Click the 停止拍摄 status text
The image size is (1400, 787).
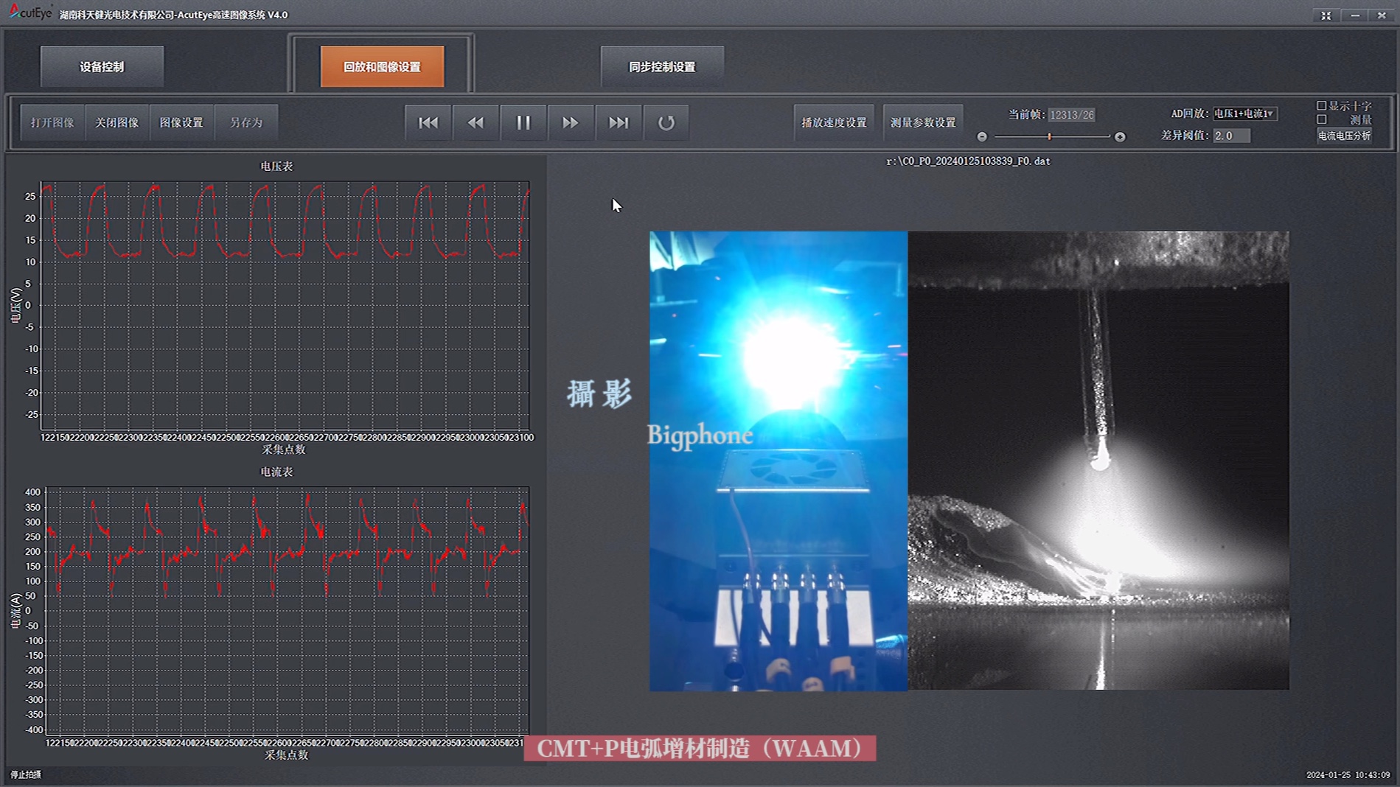pos(26,774)
